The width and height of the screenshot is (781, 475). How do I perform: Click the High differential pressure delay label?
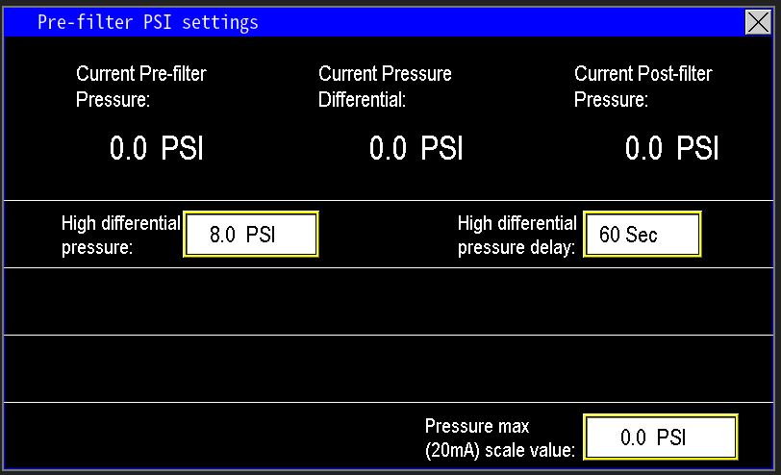(x=516, y=235)
